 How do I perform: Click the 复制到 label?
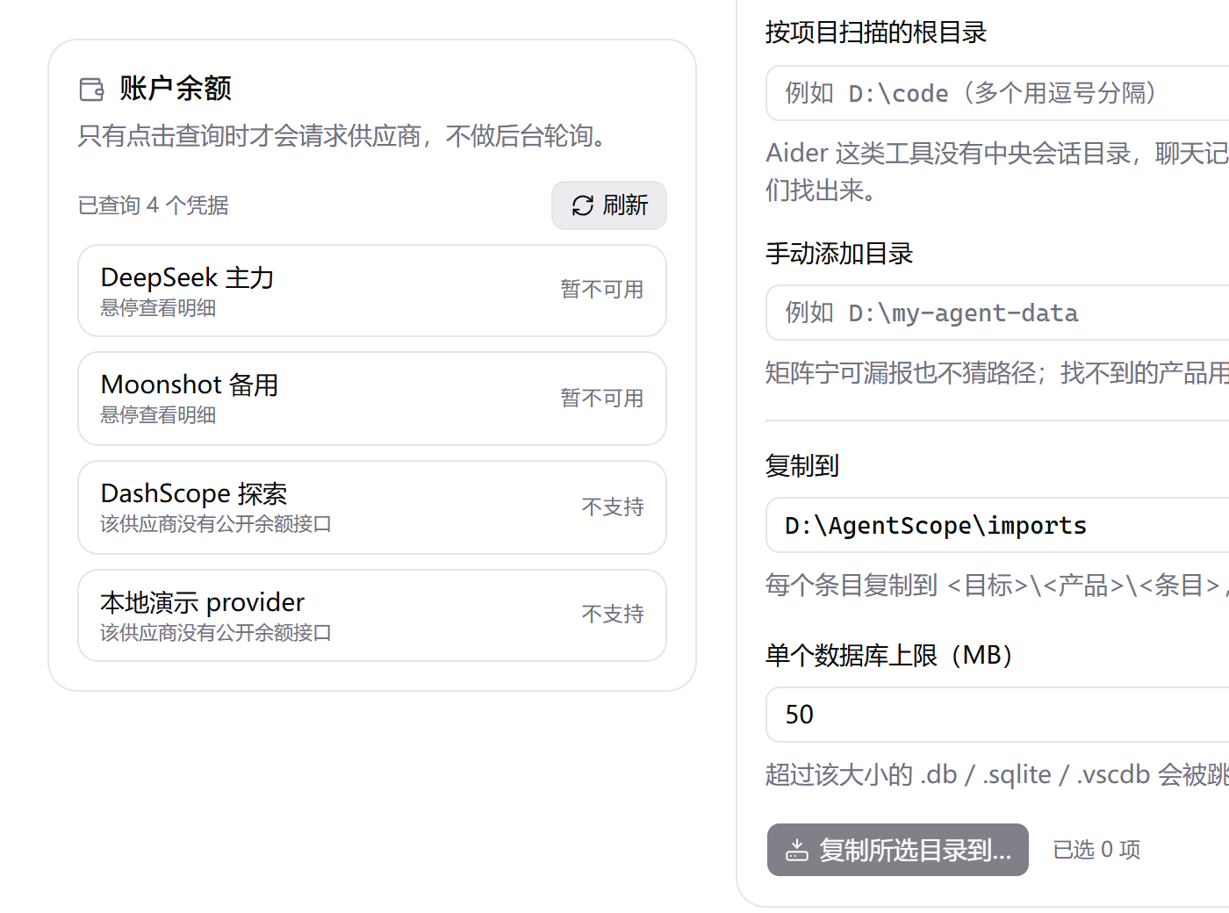[802, 466]
